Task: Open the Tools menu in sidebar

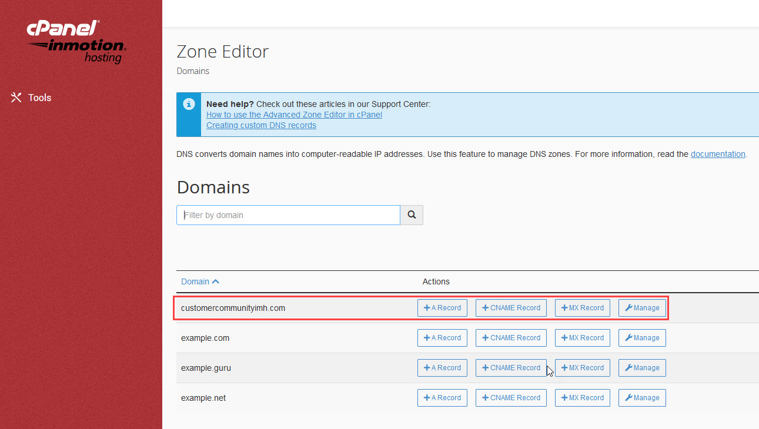Action: pyautogui.click(x=39, y=98)
